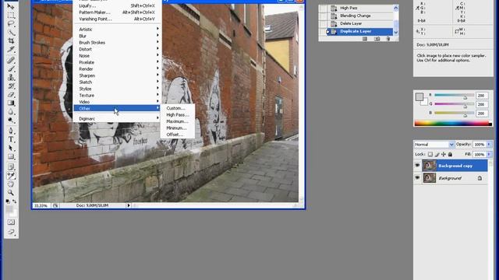Image resolution: width=499 pixels, height=280 pixels.
Task: Select the Brush tool
Action: pyautogui.click(x=11, y=68)
